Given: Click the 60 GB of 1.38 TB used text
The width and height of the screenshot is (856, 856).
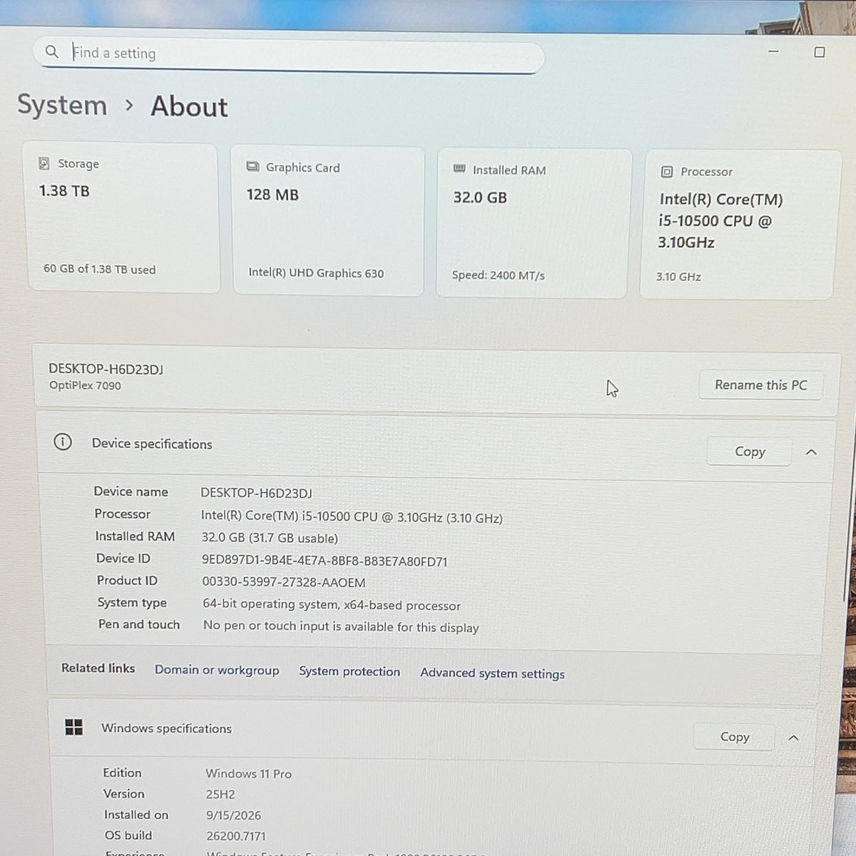Looking at the screenshot, I should [x=99, y=269].
